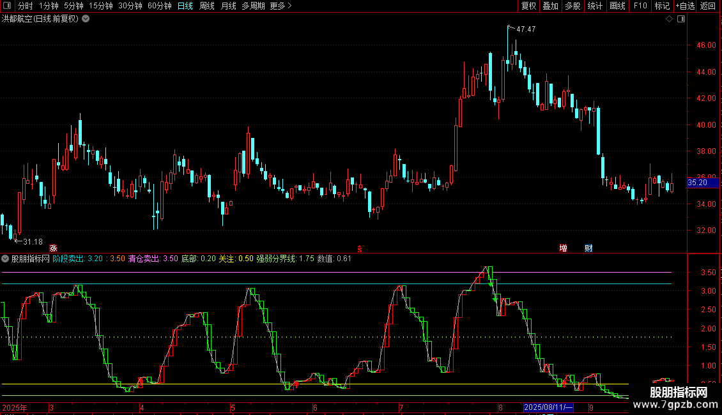Expand the 洪都航空 chart title dropdown
Viewport: 722px width, 415px height.
(x=86, y=19)
